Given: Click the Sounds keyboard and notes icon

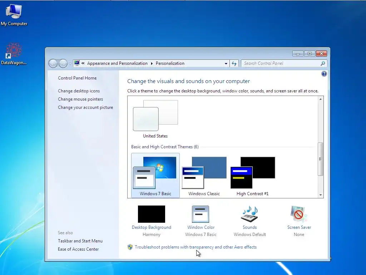Looking at the screenshot, I should coord(249,214).
